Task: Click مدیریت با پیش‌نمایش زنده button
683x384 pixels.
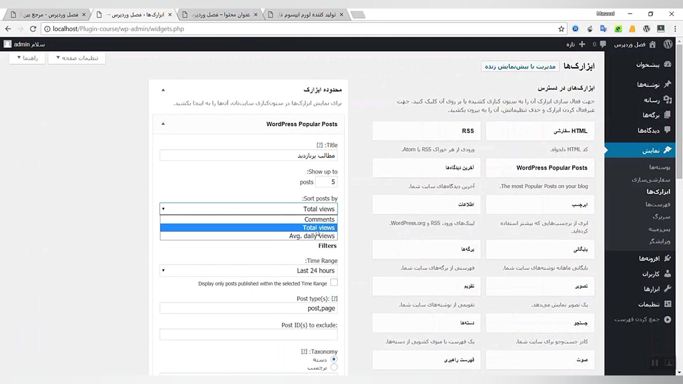Action: click(x=520, y=66)
